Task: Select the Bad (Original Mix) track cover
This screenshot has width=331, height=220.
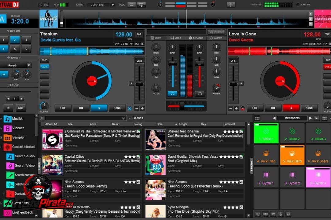Action: [x=156, y=165]
